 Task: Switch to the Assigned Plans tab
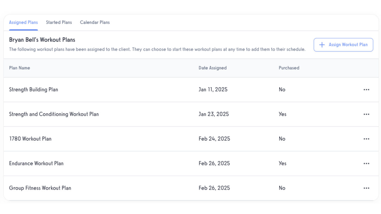23,23
